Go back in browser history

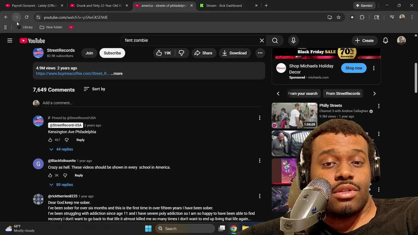(6, 17)
